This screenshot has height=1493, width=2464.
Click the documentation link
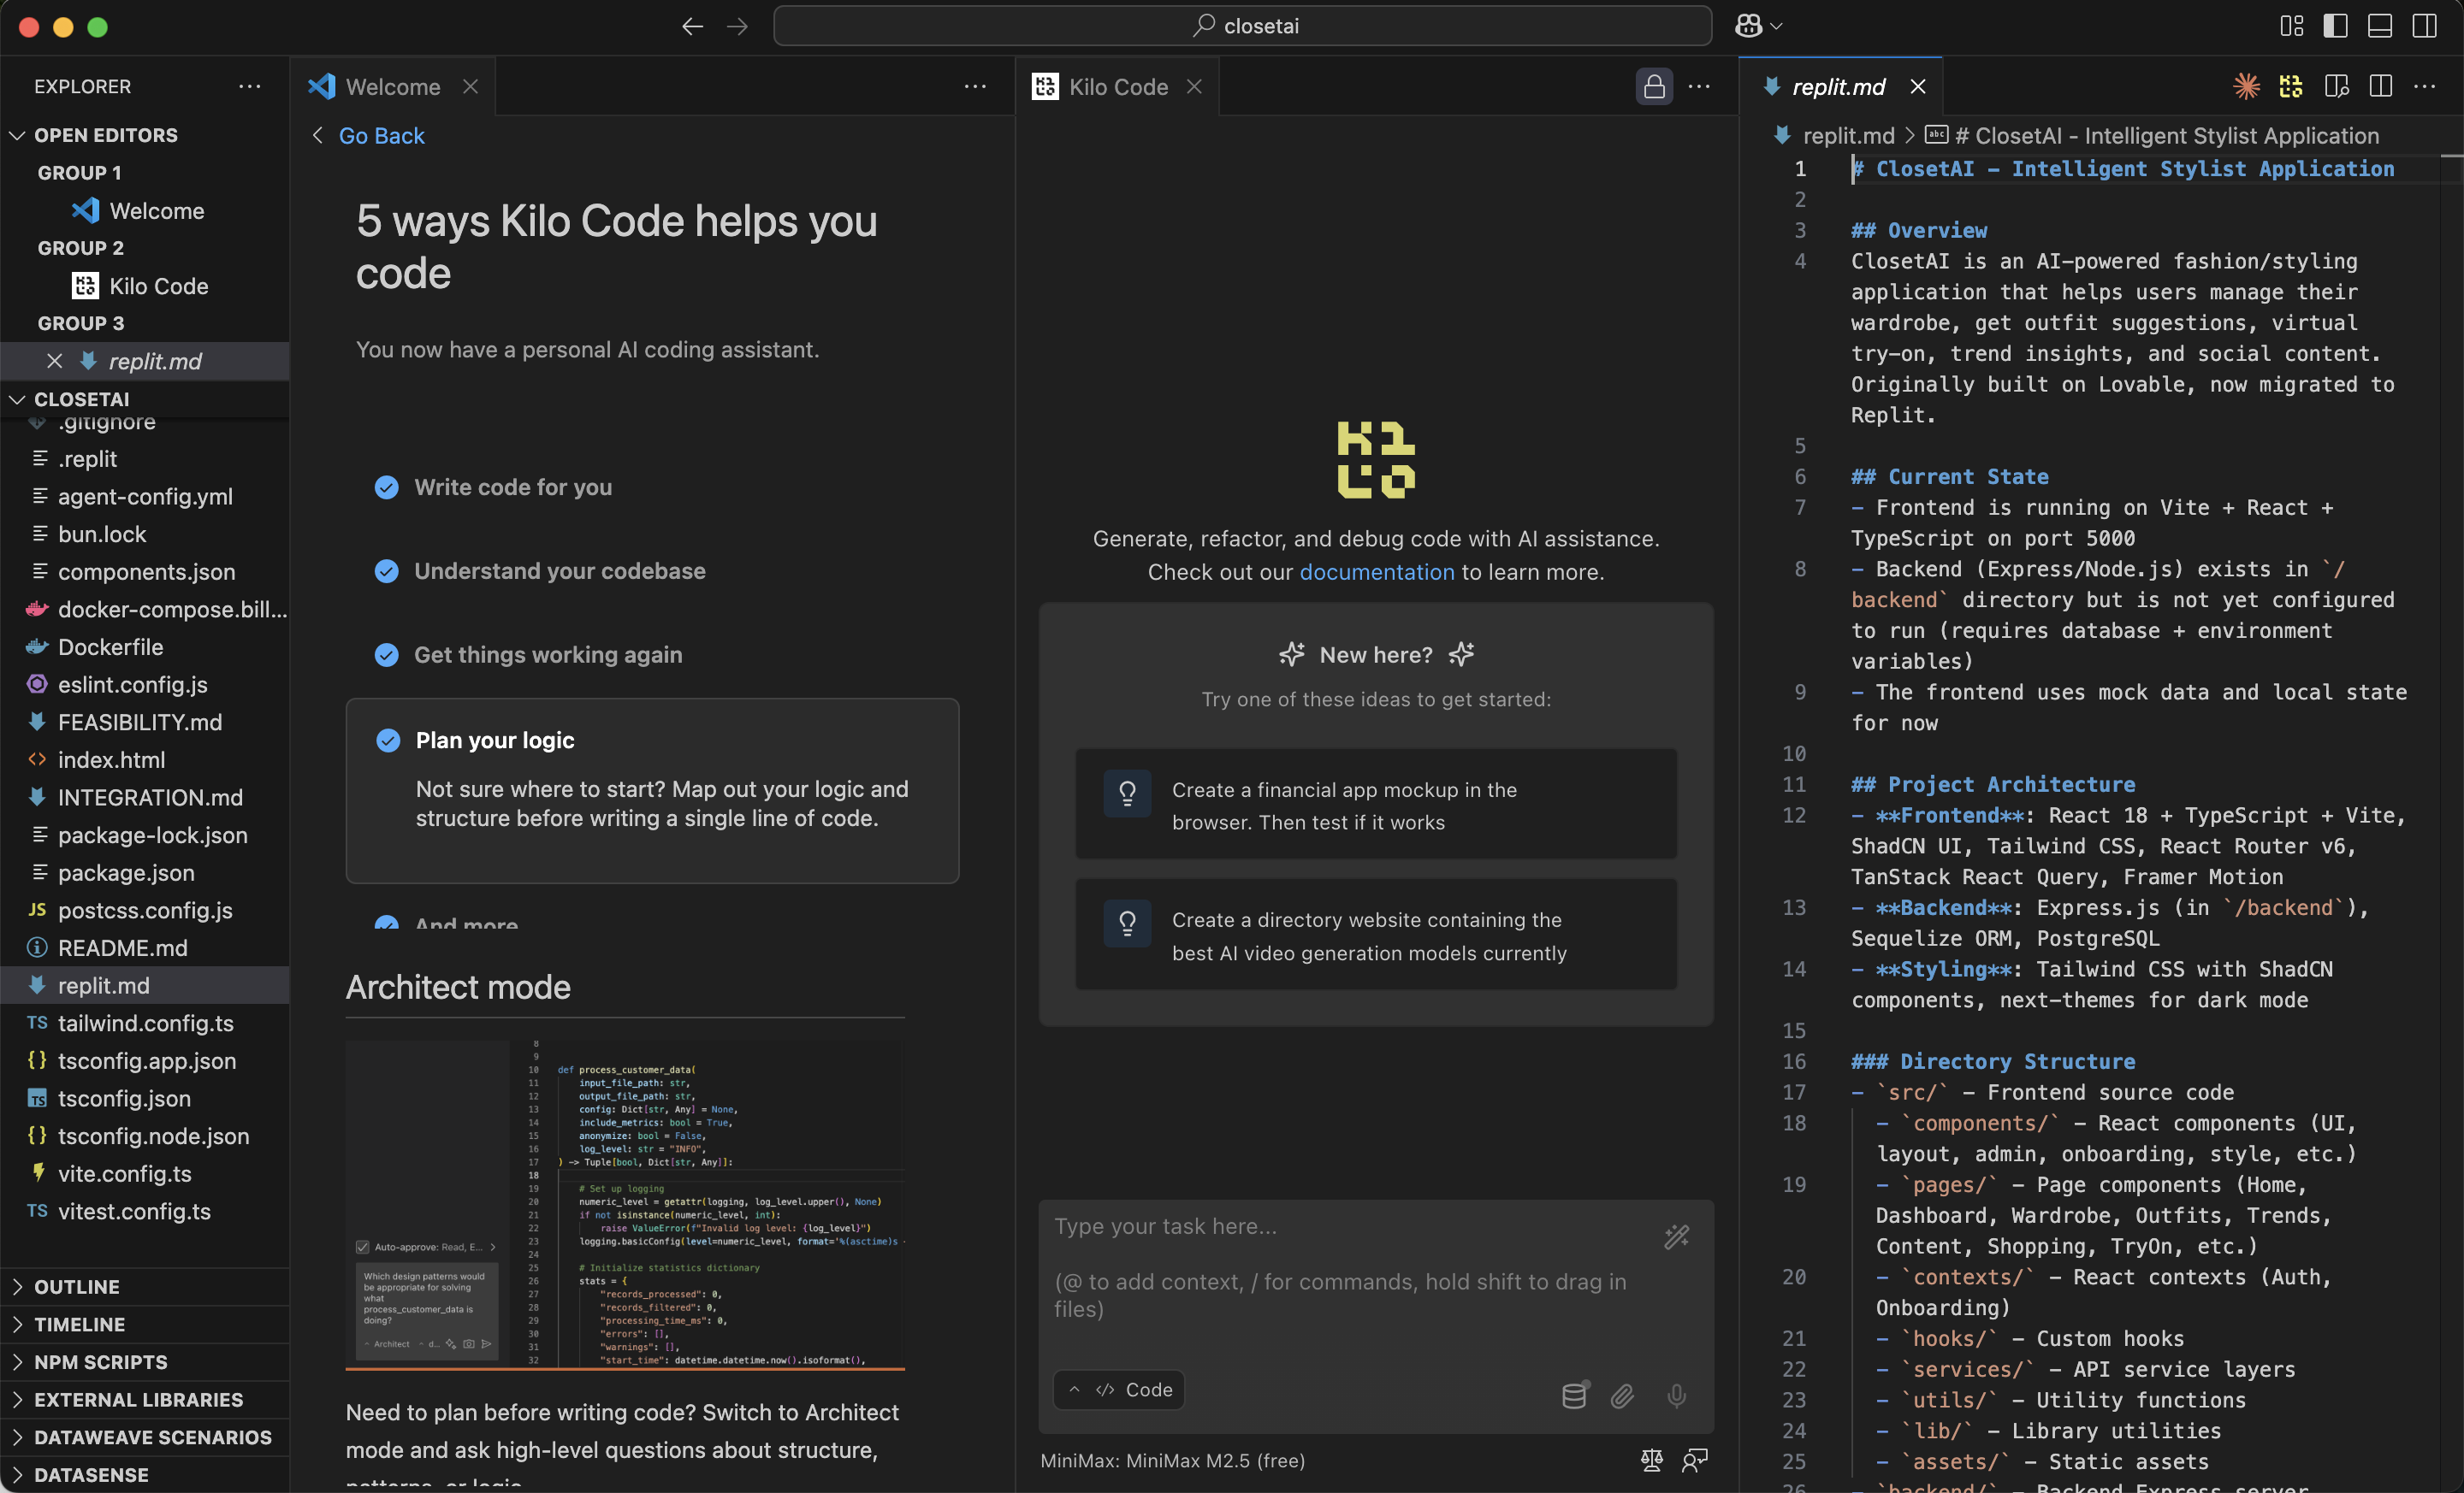click(x=1376, y=571)
